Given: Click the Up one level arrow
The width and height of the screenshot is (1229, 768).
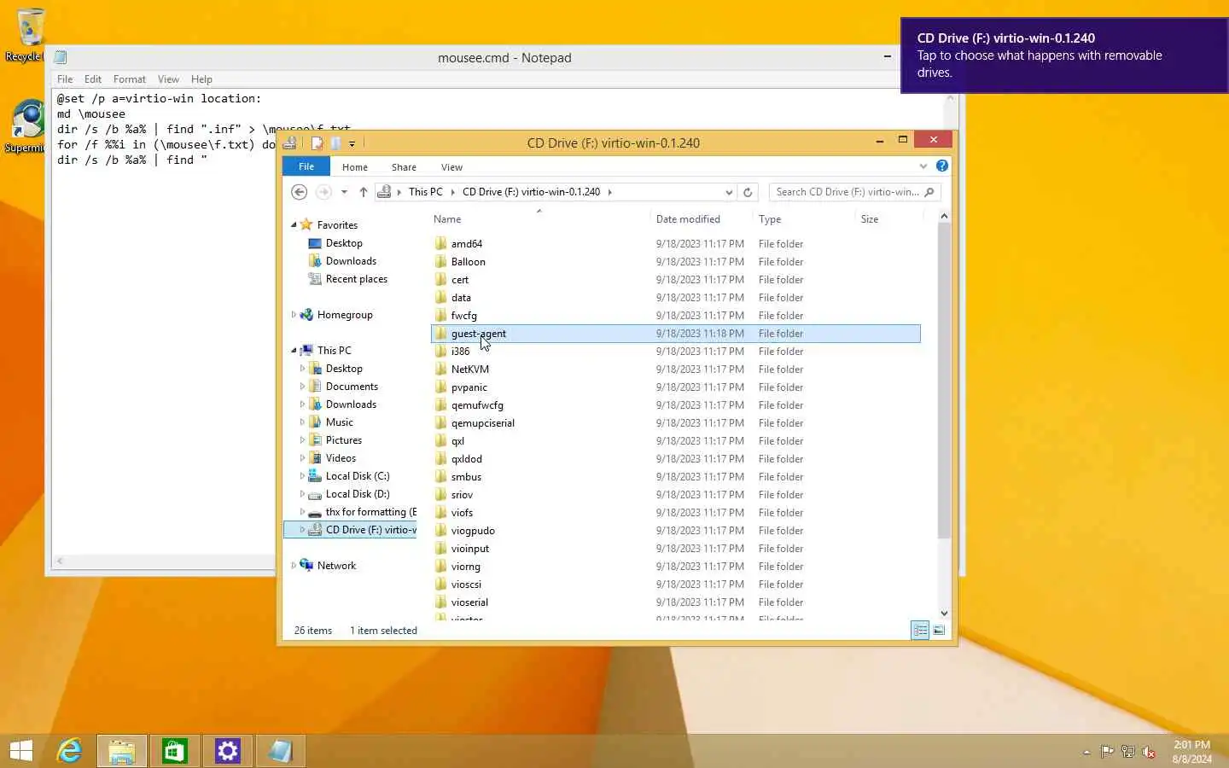Looking at the screenshot, I should coord(364,192).
